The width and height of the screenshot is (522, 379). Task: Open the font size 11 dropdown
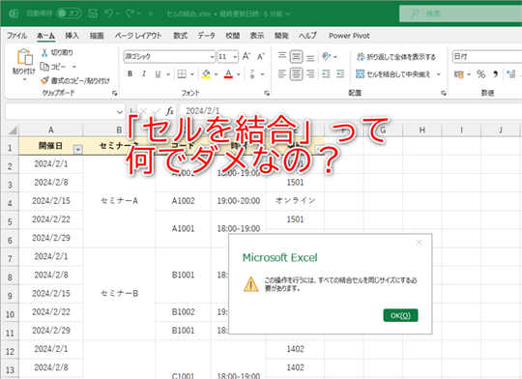235,57
